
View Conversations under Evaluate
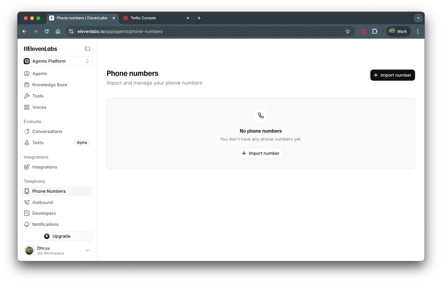click(47, 132)
